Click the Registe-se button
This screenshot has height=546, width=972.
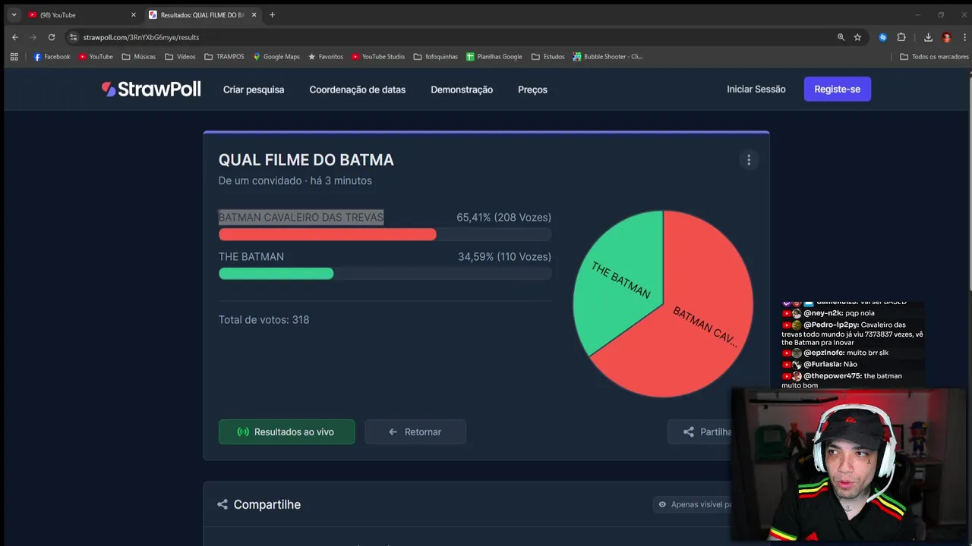pos(838,89)
